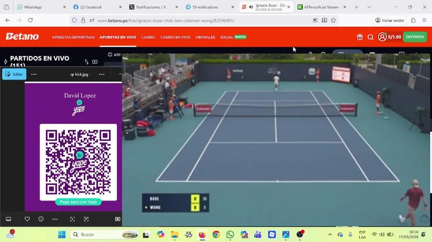Open visual search in Photos viewer

(x=72, y=219)
